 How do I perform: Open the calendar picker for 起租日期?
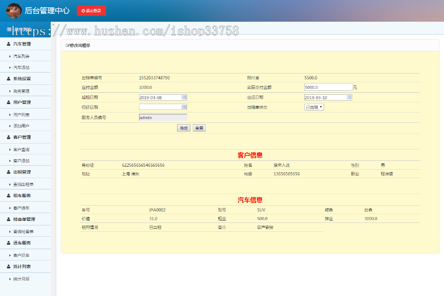coord(183,98)
